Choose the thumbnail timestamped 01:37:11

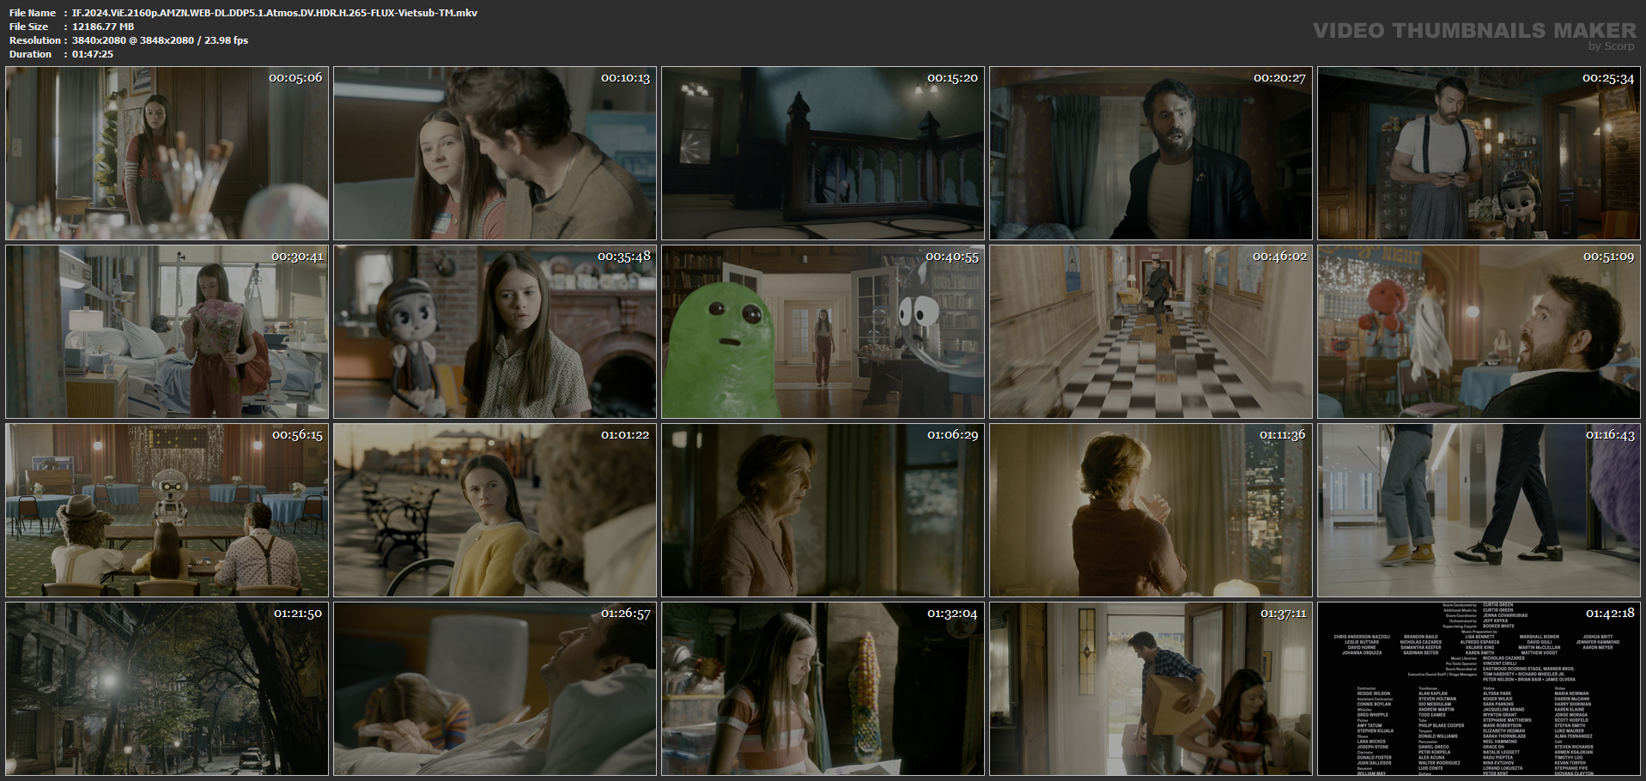pos(1151,689)
